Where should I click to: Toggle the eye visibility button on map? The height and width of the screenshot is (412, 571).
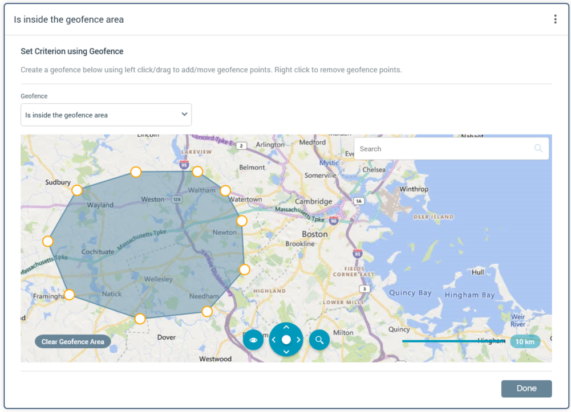pos(253,340)
